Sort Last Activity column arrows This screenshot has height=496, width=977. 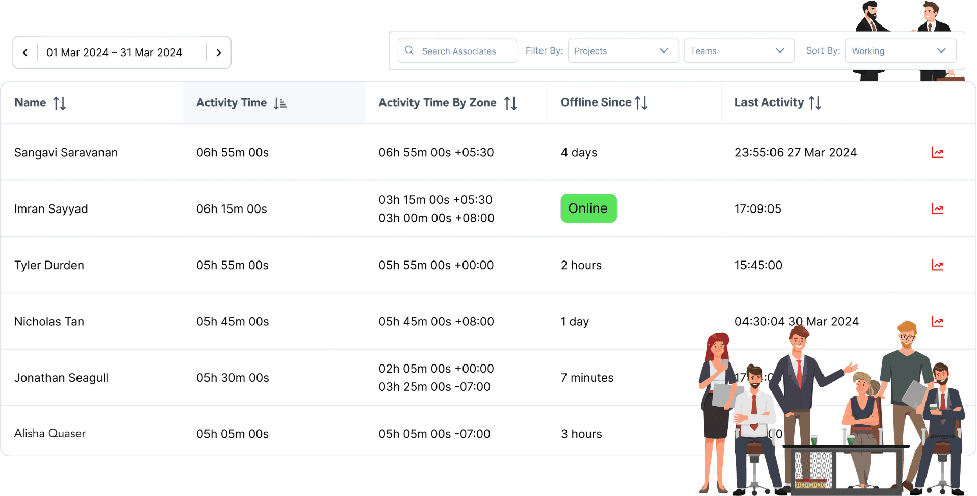point(815,103)
